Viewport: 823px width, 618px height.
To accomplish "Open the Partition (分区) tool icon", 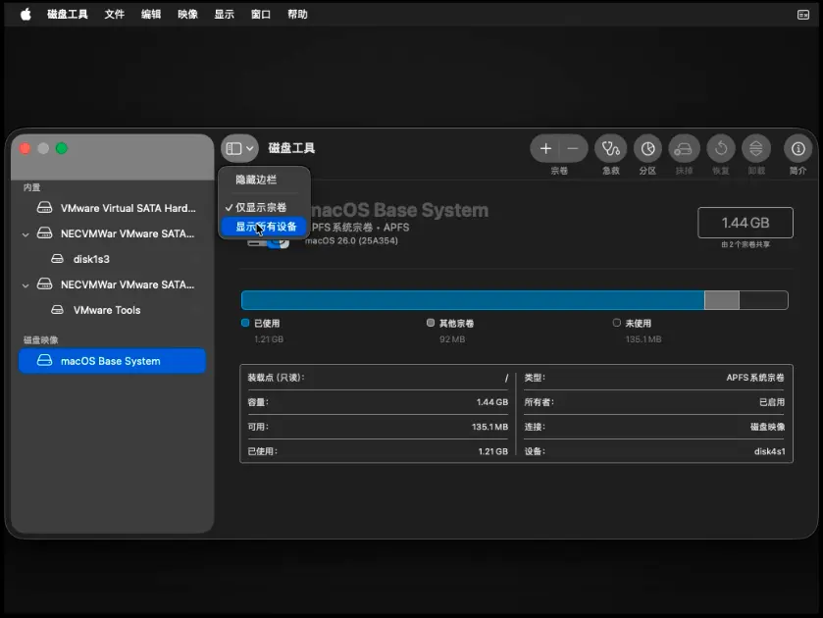I will point(647,149).
